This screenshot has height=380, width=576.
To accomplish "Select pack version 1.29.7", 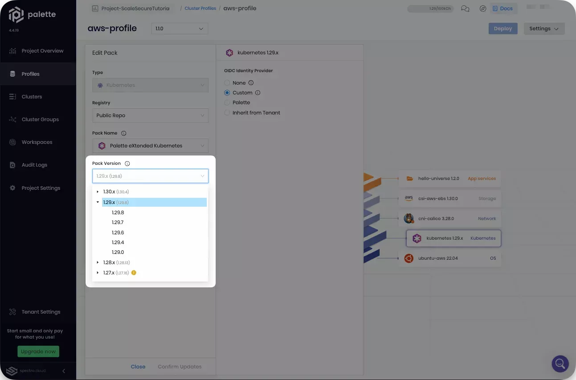I will tap(118, 222).
